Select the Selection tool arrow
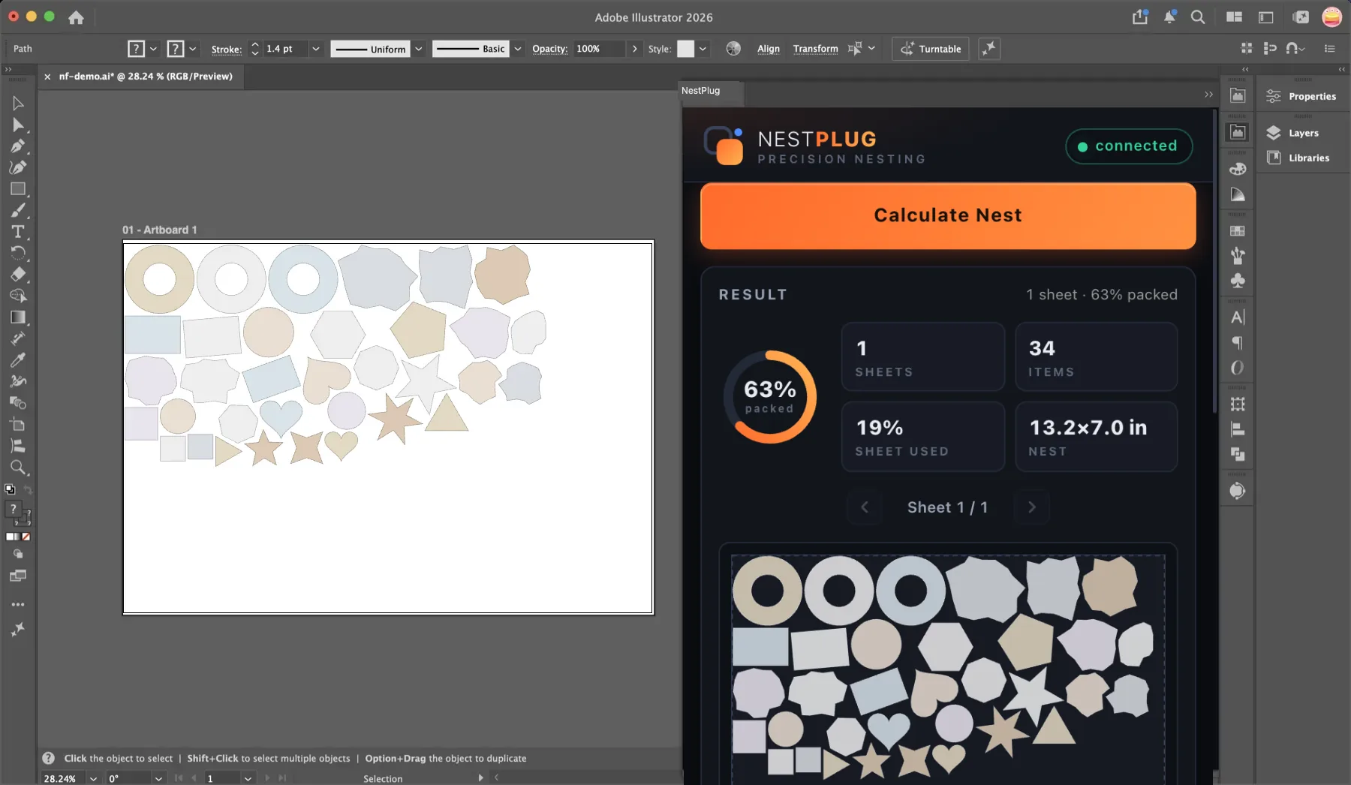This screenshot has height=785, width=1351. pos(18,104)
